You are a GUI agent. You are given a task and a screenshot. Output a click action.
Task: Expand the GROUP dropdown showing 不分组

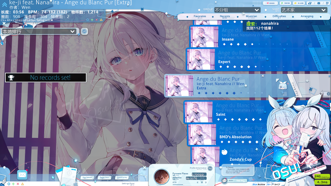(x=237, y=10)
